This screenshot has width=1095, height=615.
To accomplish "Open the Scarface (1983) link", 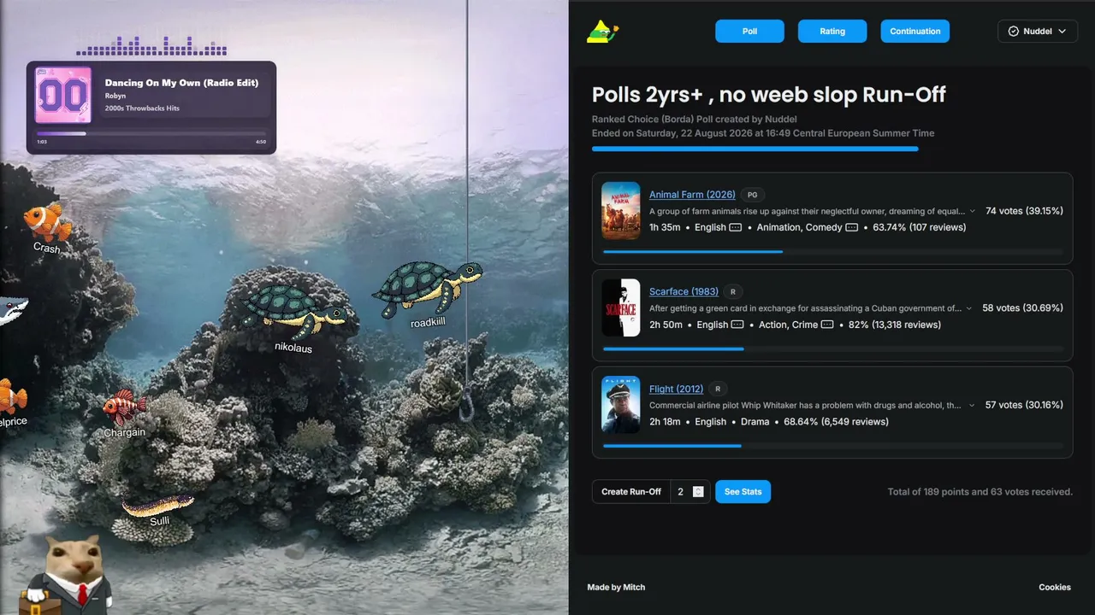I will (684, 292).
